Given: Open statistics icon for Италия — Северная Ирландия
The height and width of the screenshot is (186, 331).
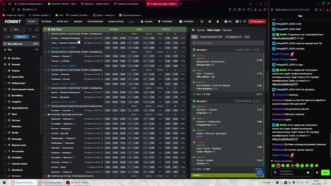Looking at the screenshot, I should 102,38.
